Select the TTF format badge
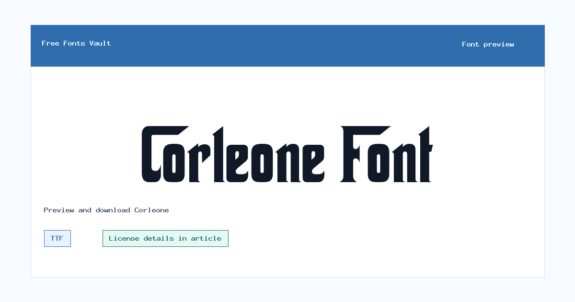The height and width of the screenshot is (302, 575). (x=57, y=238)
